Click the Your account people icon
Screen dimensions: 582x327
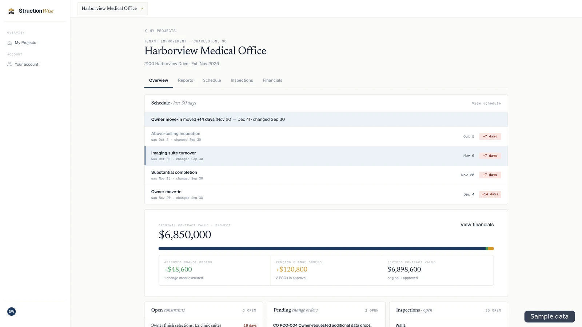click(10, 64)
